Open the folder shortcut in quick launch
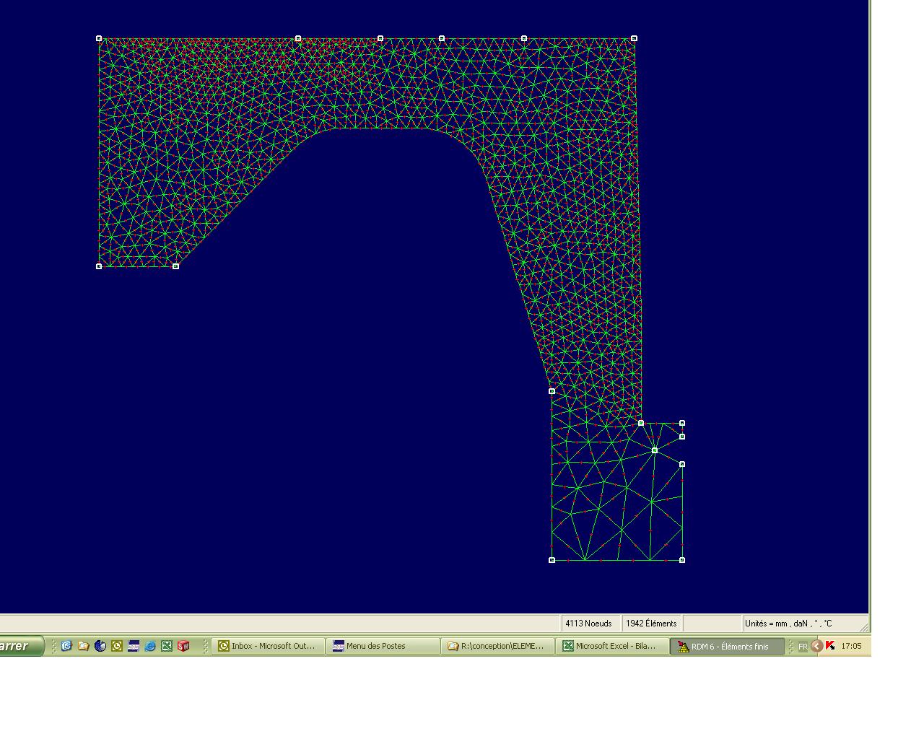 [x=84, y=646]
